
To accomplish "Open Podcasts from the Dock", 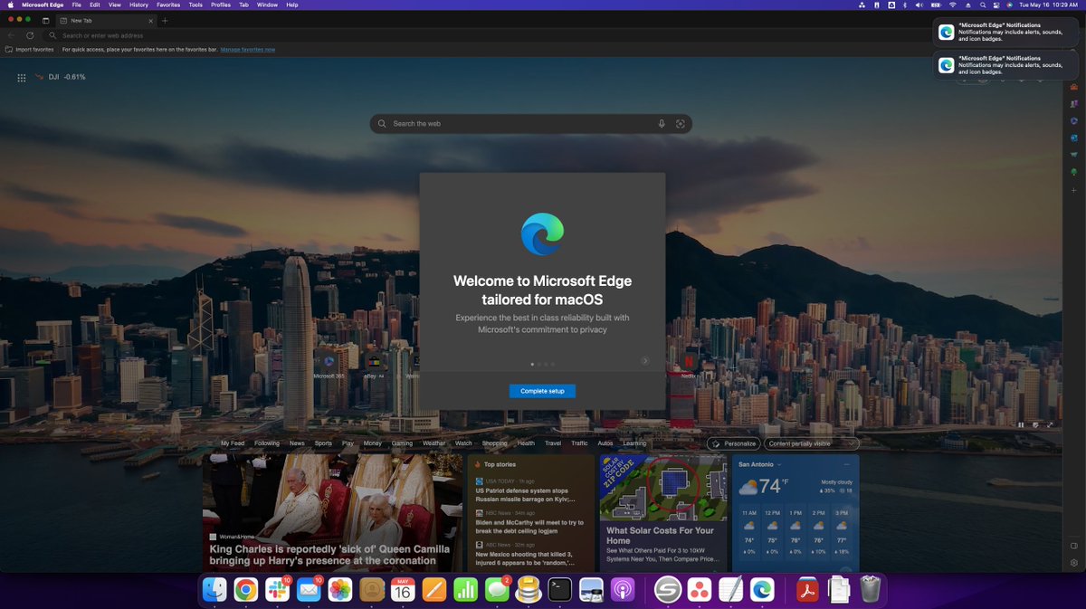I will click(x=623, y=590).
